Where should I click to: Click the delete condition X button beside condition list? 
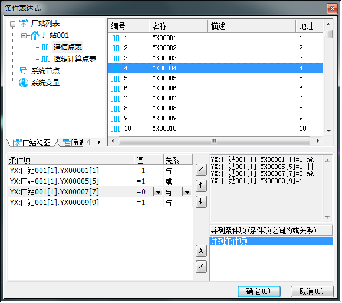pos(201,170)
